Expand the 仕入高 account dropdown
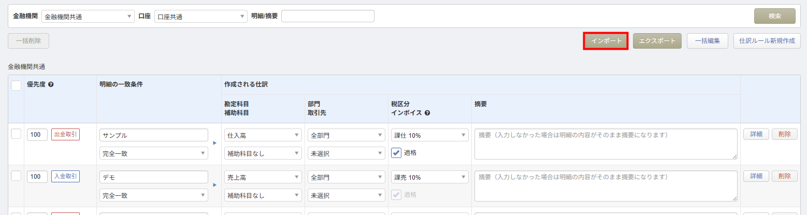 [x=263, y=135]
